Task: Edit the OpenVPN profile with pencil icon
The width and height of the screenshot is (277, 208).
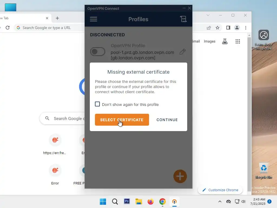Action: 183,52
